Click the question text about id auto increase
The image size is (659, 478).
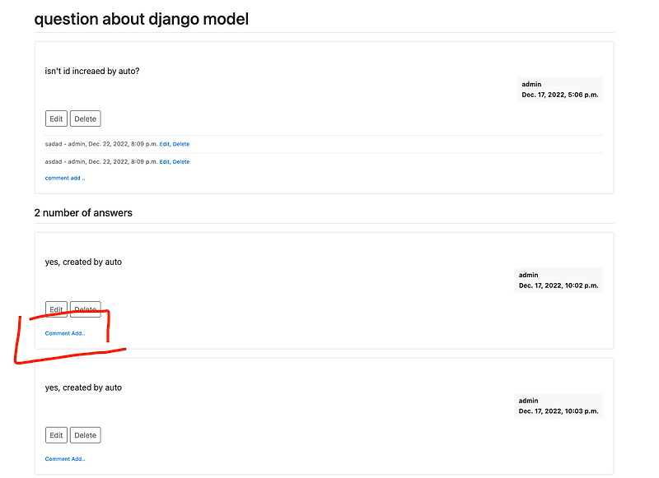91,71
